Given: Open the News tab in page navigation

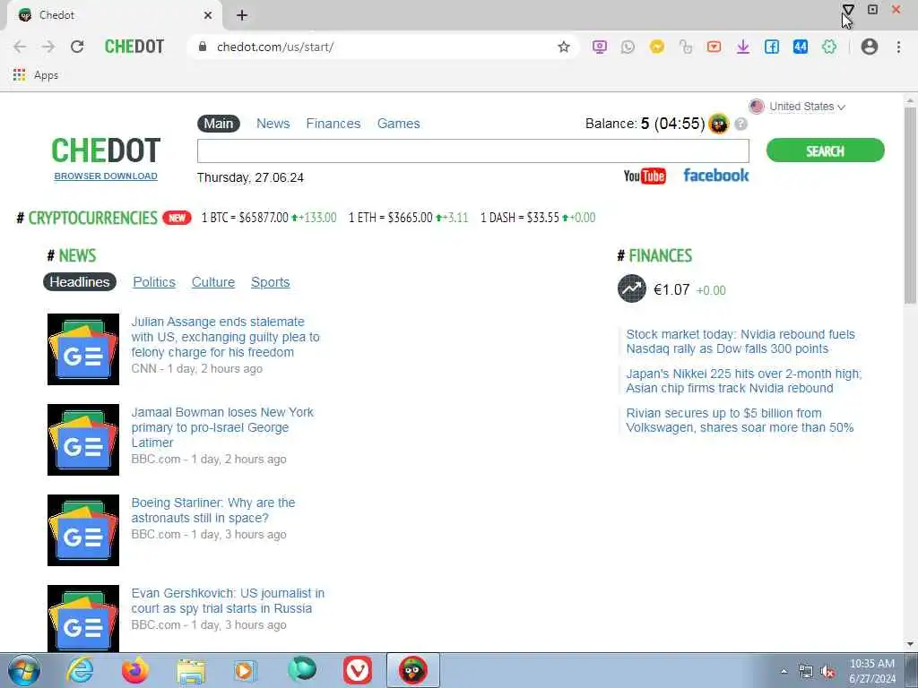Looking at the screenshot, I should (x=273, y=124).
